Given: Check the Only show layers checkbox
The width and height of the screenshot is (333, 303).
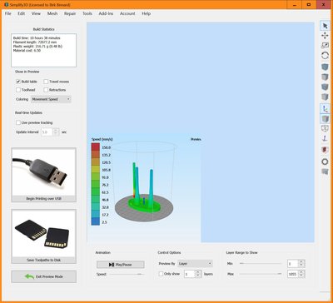Looking at the screenshot, I should pyautogui.click(x=161, y=274).
